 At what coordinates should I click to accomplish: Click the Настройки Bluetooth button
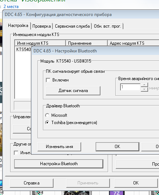[59, 164]
